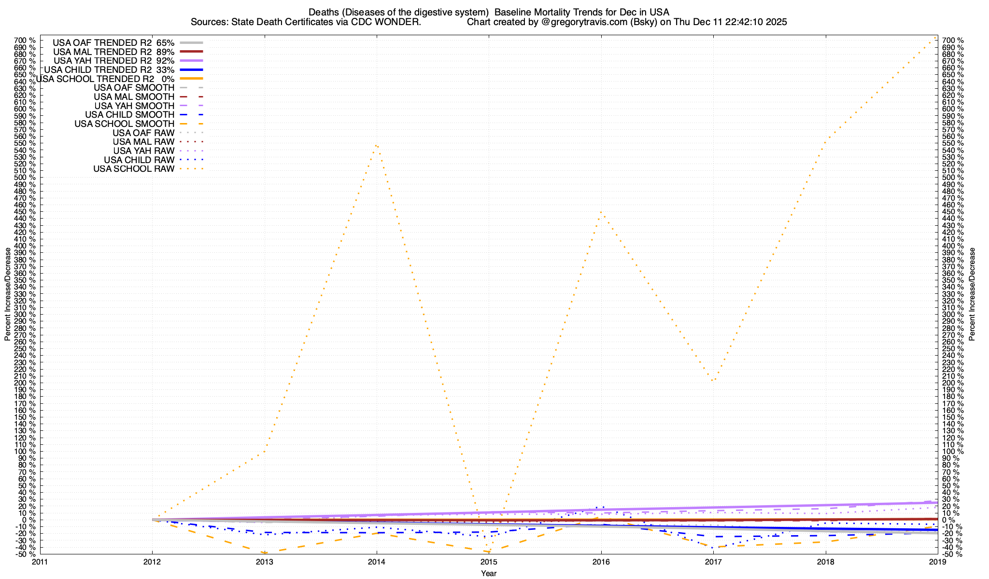989x579 pixels.
Task: Click the Year x-axis title
Action: pyautogui.click(x=488, y=573)
